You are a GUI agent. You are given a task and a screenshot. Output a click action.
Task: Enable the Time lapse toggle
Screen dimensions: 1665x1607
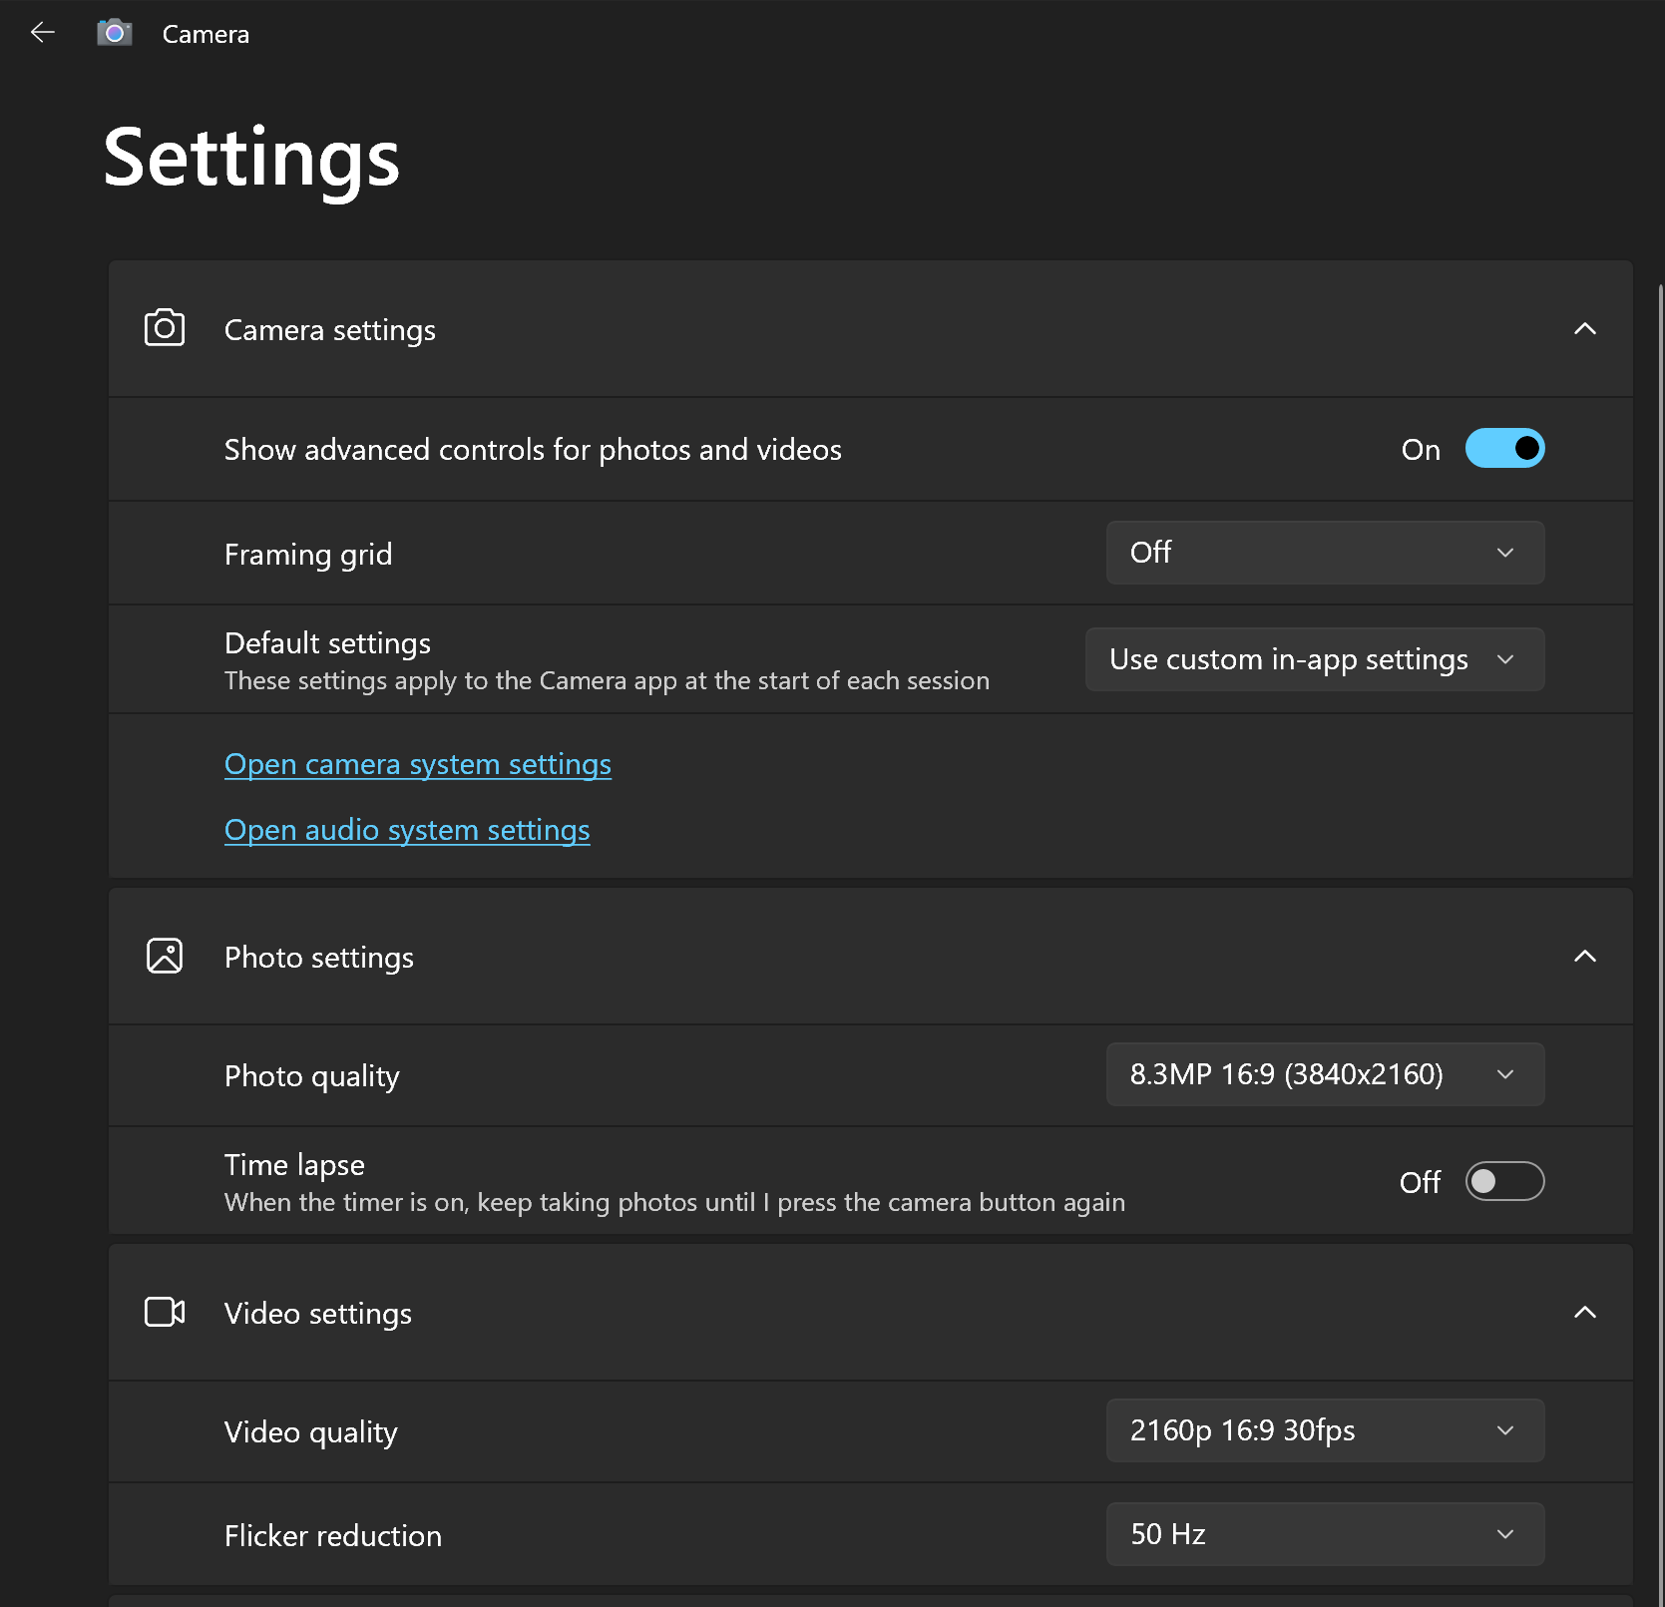pyautogui.click(x=1504, y=1182)
